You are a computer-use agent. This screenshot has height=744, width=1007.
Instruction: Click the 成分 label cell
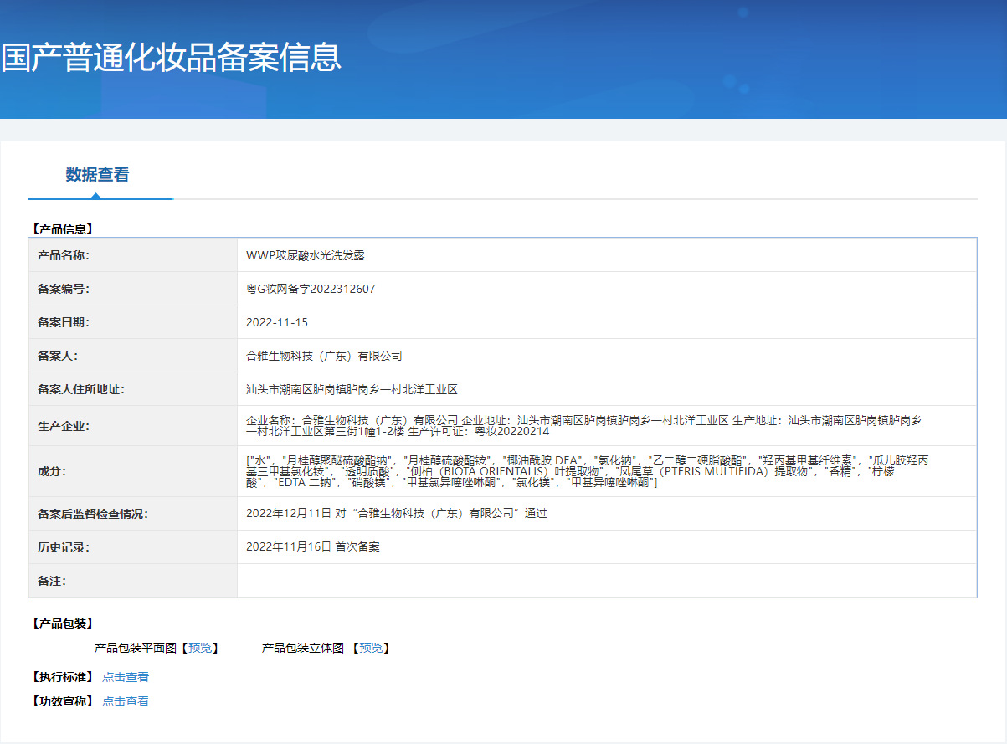click(x=133, y=471)
